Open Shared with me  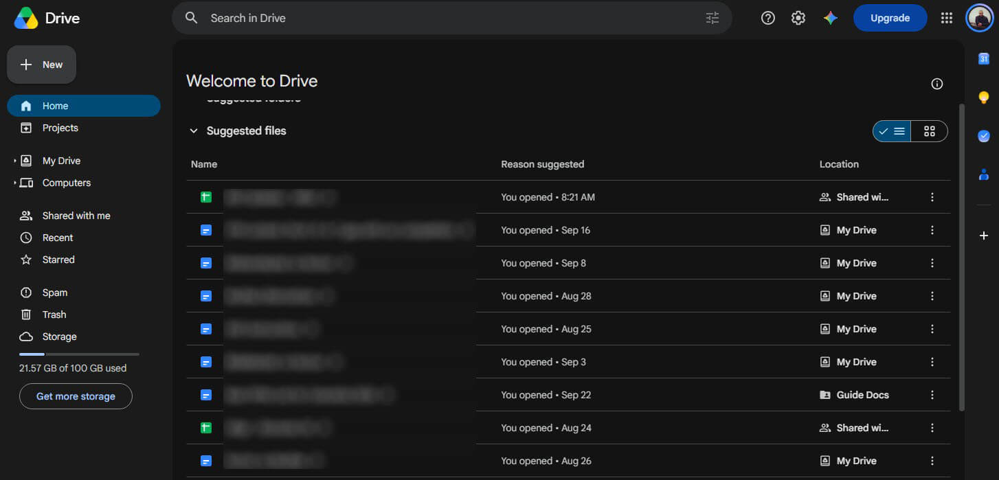(84, 216)
